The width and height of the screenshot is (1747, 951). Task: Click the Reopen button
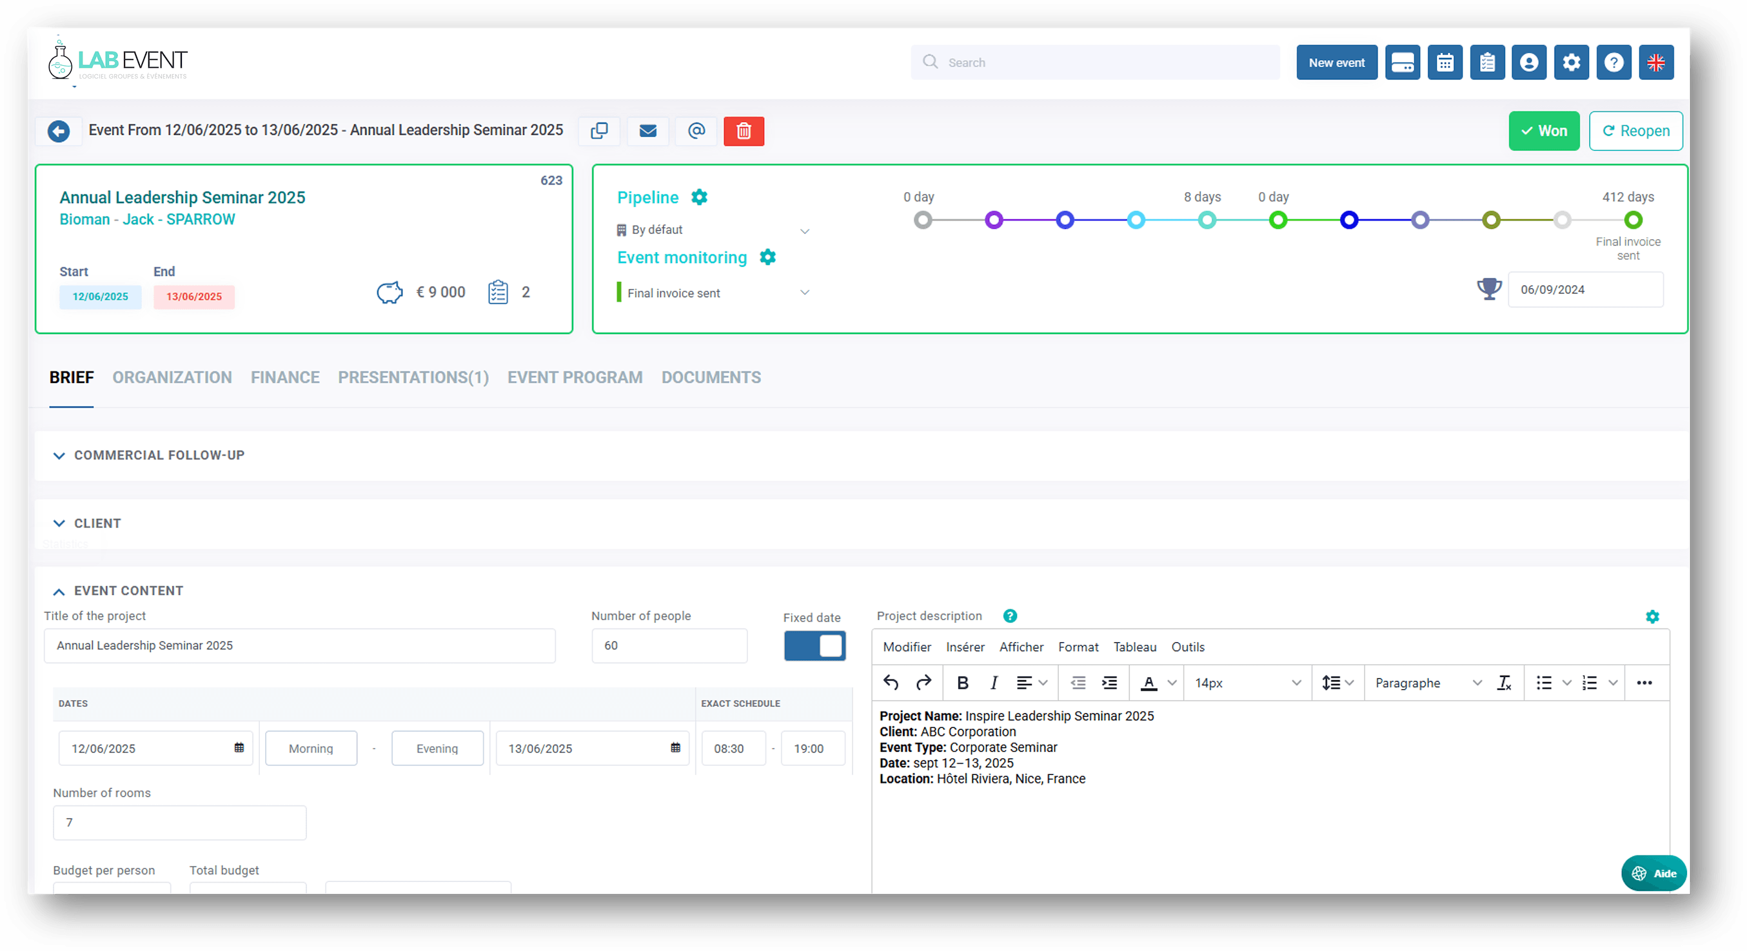click(1635, 131)
